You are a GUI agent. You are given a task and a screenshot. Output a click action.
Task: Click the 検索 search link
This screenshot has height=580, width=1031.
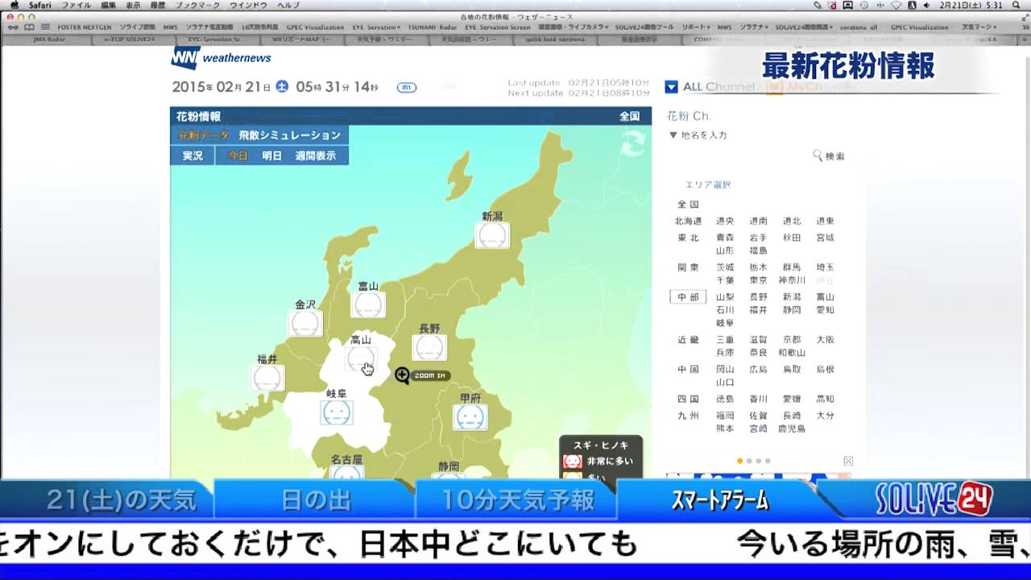click(835, 156)
